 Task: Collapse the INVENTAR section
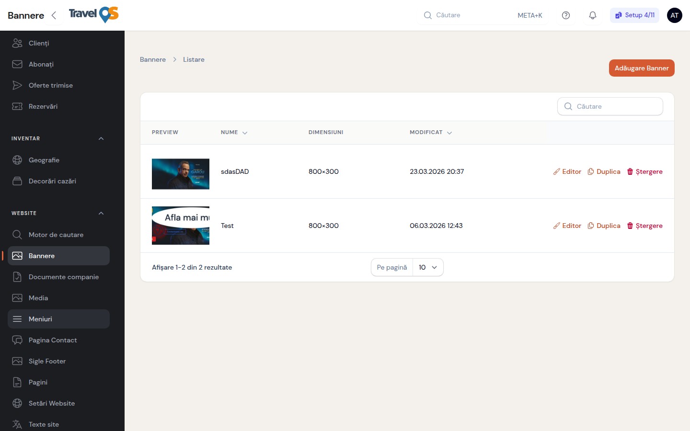pyautogui.click(x=101, y=138)
